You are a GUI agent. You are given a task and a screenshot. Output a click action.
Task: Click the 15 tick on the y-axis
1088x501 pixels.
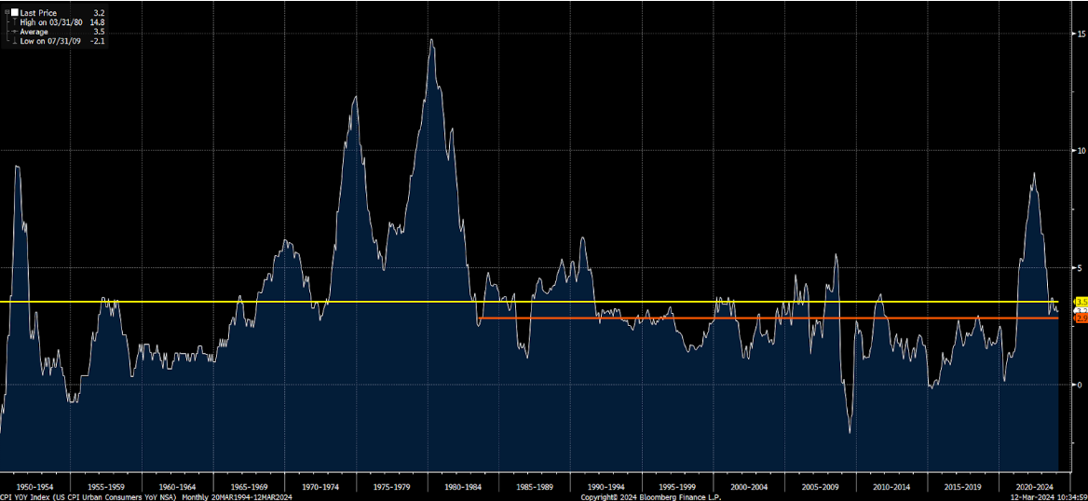tap(1080, 34)
